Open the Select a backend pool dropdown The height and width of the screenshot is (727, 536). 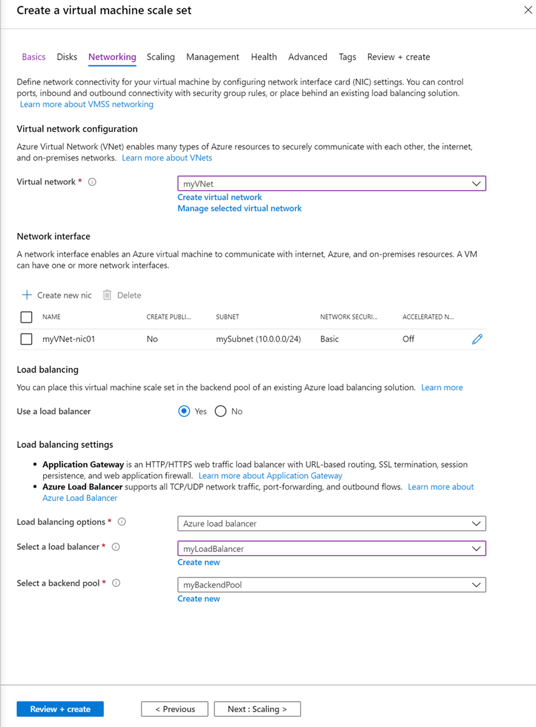tap(331, 585)
